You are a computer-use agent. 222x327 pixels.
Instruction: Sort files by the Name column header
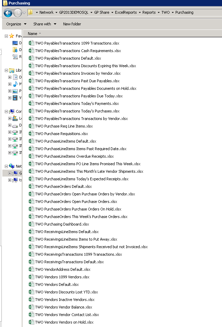coord(33,34)
